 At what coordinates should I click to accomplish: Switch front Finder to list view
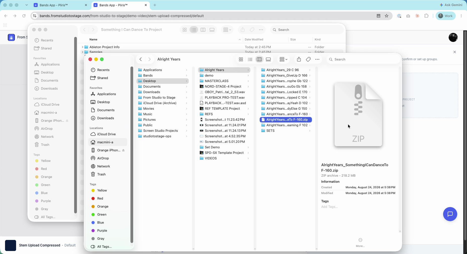(x=250, y=59)
